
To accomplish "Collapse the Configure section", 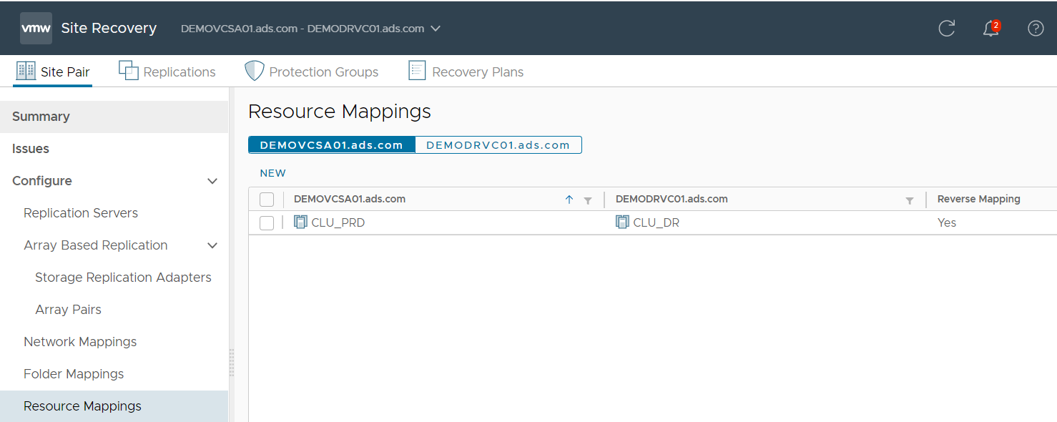I will (x=212, y=181).
